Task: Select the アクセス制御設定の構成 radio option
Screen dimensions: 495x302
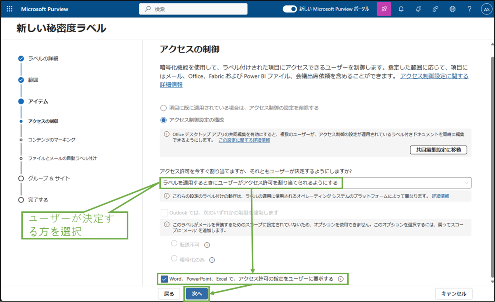Action: coord(163,120)
